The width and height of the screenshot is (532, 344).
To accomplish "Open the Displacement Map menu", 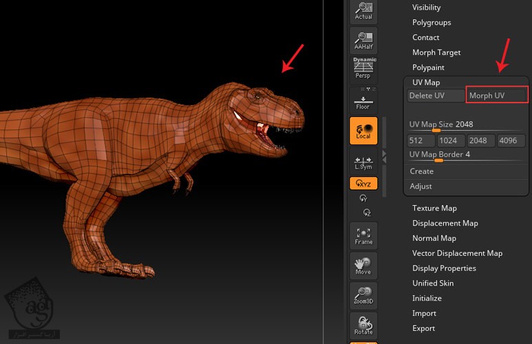I will pyautogui.click(x=445, y=224).
